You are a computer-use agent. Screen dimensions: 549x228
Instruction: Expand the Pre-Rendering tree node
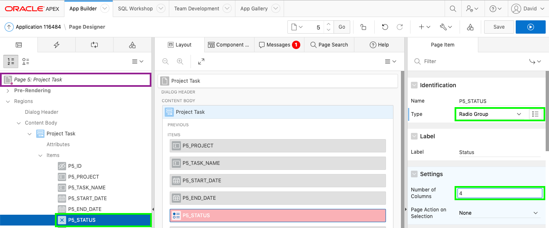point(8,91)
